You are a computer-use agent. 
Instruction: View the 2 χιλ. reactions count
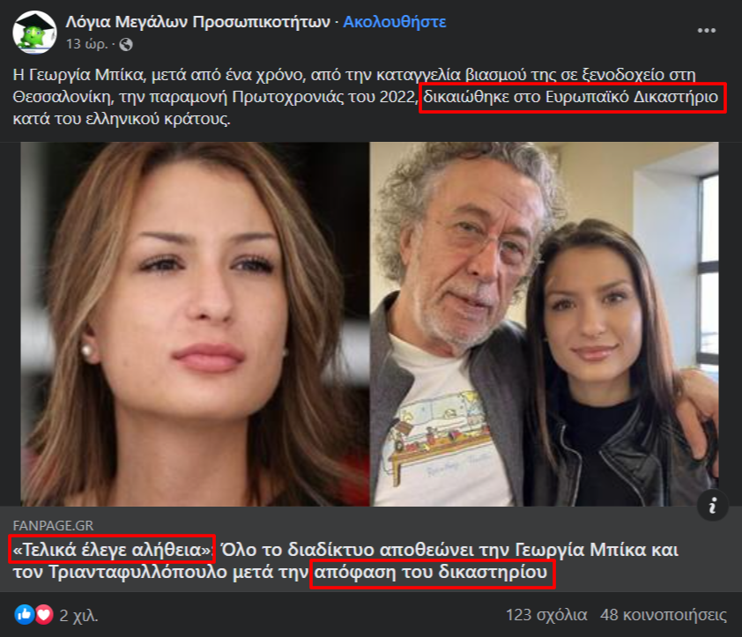[x=78, y=616]
